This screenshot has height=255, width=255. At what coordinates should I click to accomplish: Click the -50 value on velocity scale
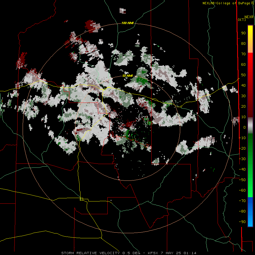click(242, 180)
